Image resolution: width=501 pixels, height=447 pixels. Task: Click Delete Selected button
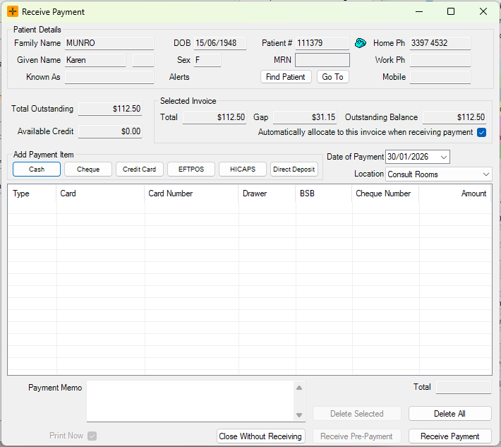[x=357, y=414]
